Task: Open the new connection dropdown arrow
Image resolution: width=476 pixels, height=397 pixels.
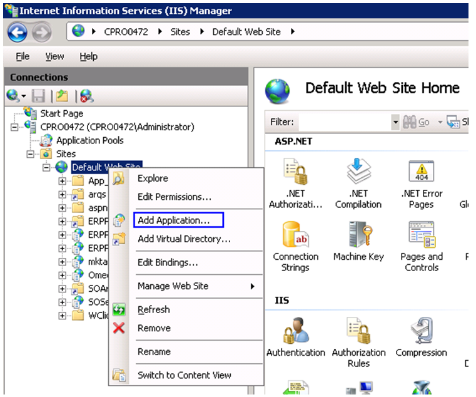Action: [x=24, y=96]
